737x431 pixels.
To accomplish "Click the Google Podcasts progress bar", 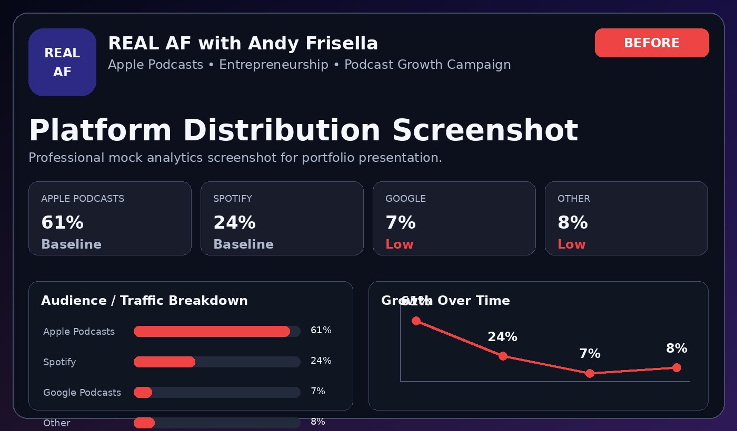I will (x=217, y=392).
